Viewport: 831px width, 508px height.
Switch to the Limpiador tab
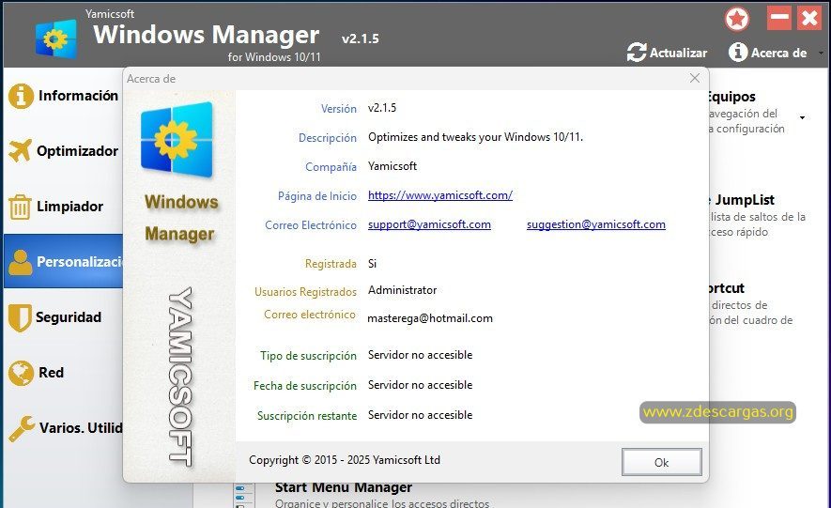[x=70, y=206]
